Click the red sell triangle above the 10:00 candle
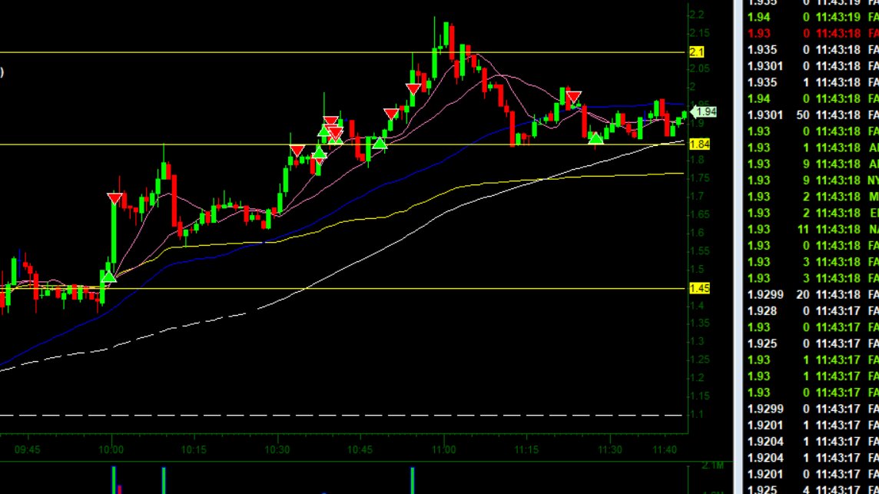Viewport: 879px width, 494px height. pos(114,198)
